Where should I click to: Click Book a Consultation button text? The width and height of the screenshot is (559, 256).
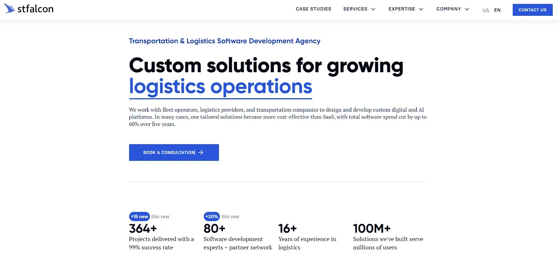tap(169, 152)
